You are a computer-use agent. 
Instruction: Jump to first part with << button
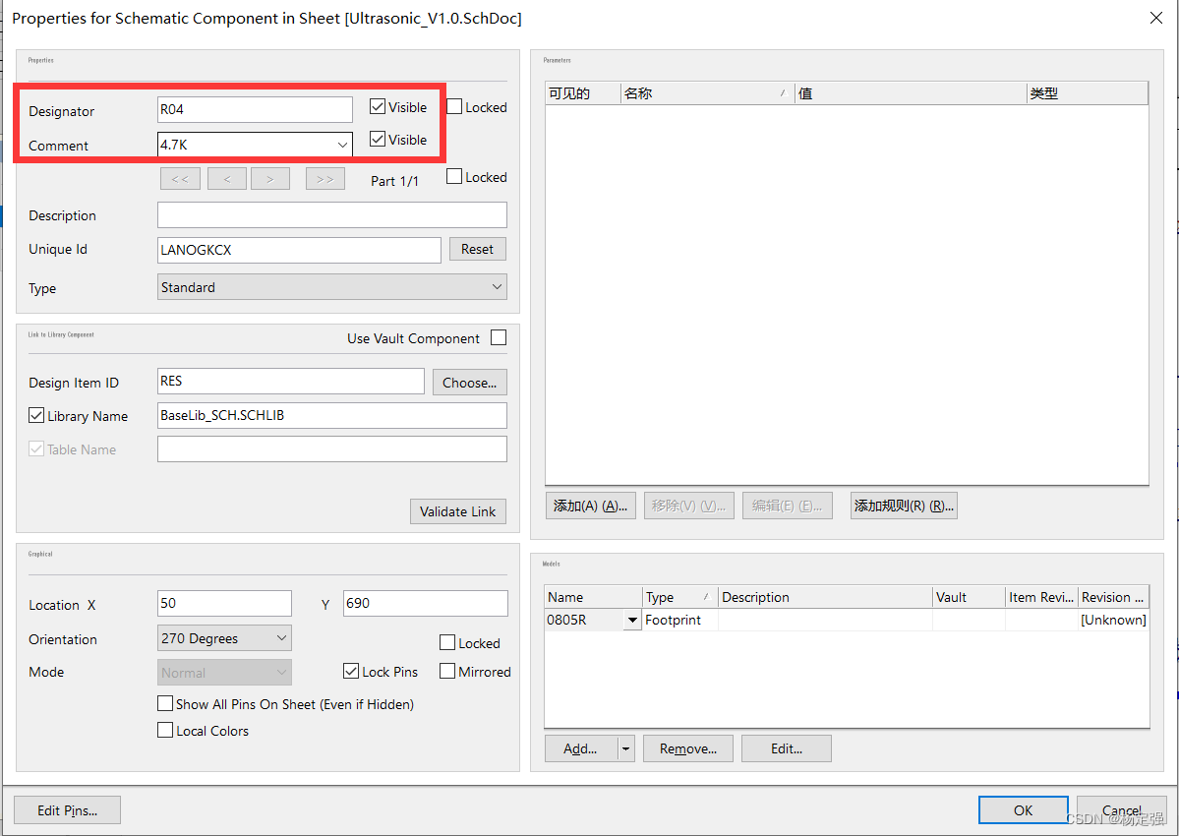click(180, 179)
